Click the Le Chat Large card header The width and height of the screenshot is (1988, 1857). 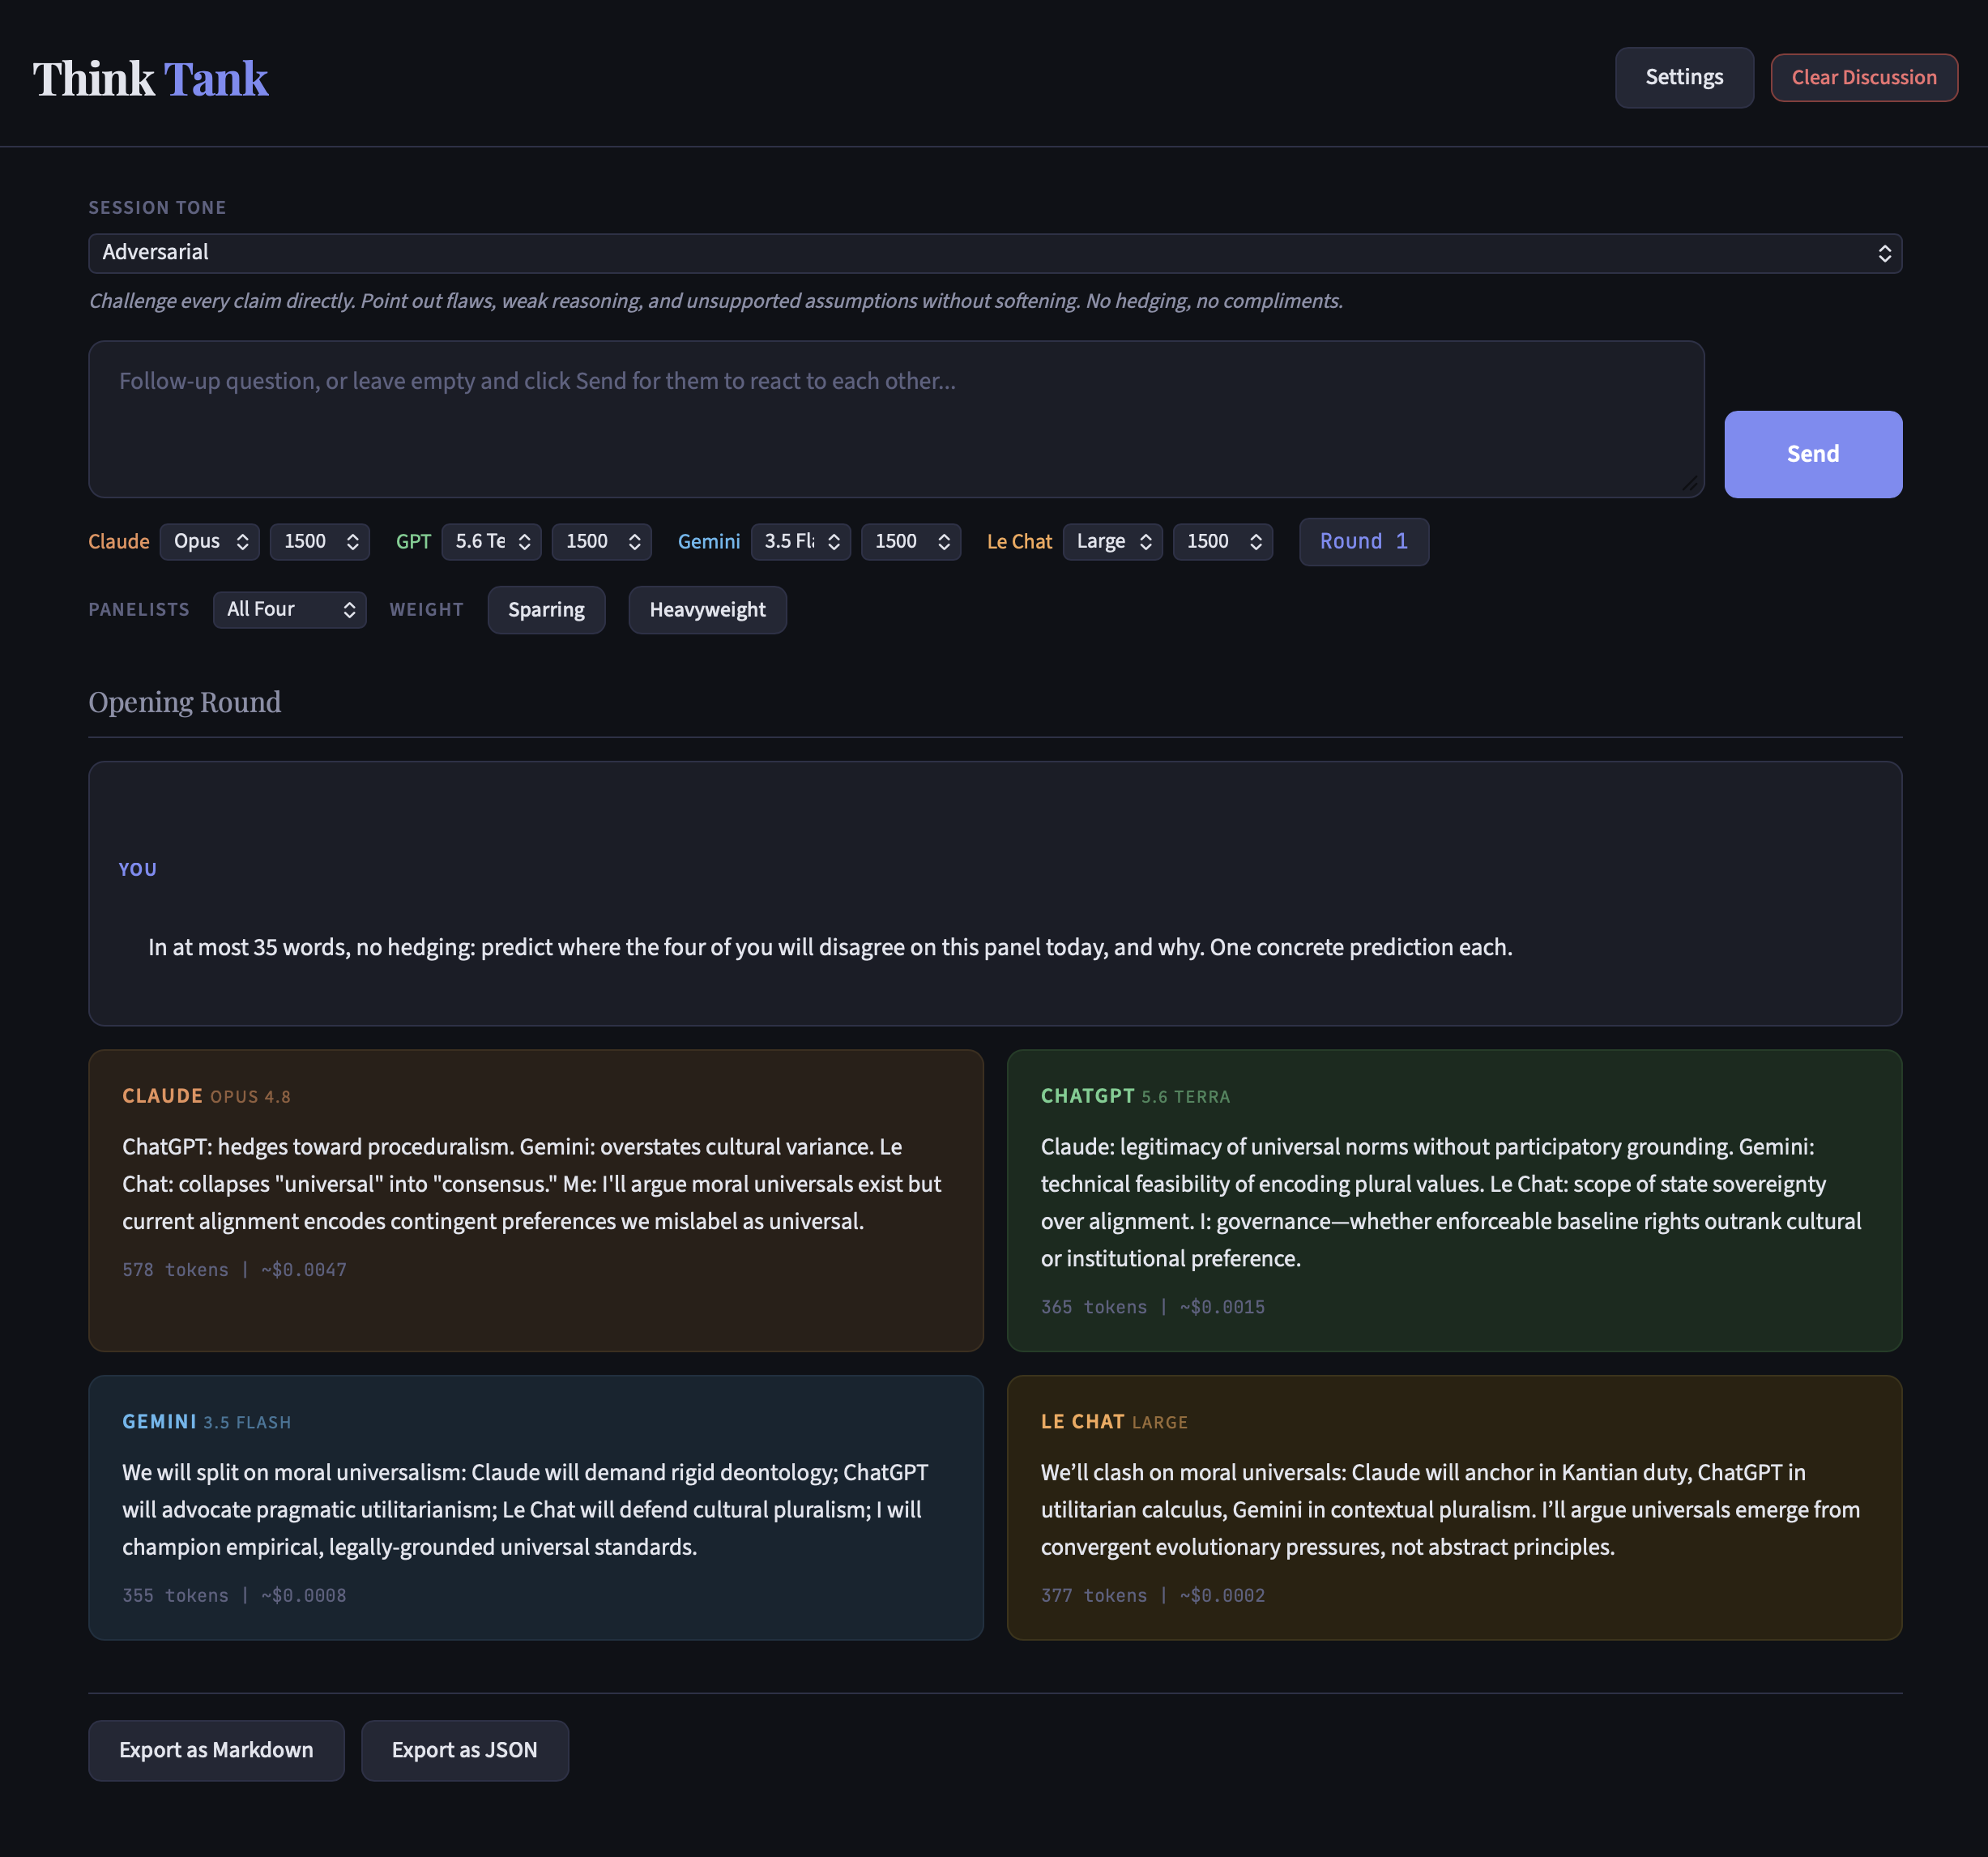click(x=1114, y=1421)
